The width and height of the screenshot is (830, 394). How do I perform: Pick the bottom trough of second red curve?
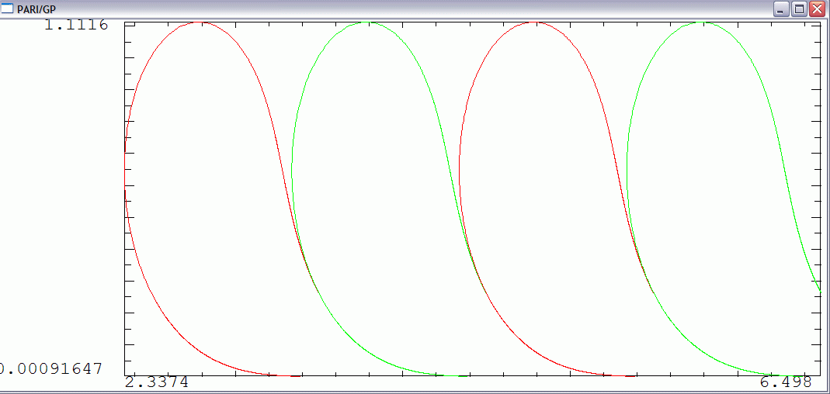621,375
